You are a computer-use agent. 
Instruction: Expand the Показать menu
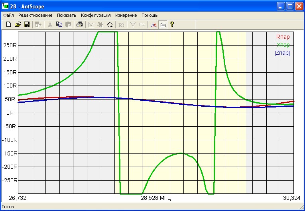(x=67, y=15)
